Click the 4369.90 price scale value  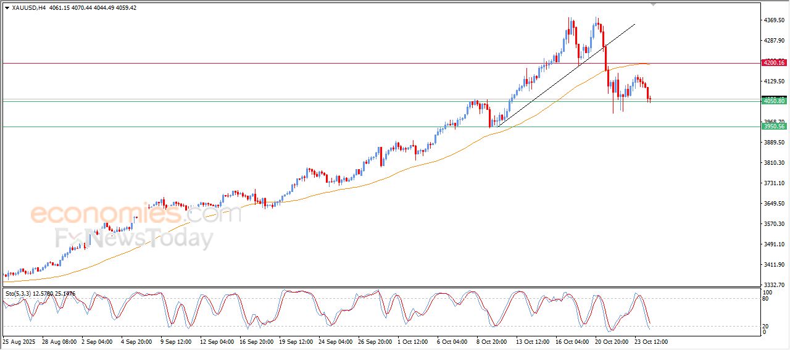(x=773, y=20)
